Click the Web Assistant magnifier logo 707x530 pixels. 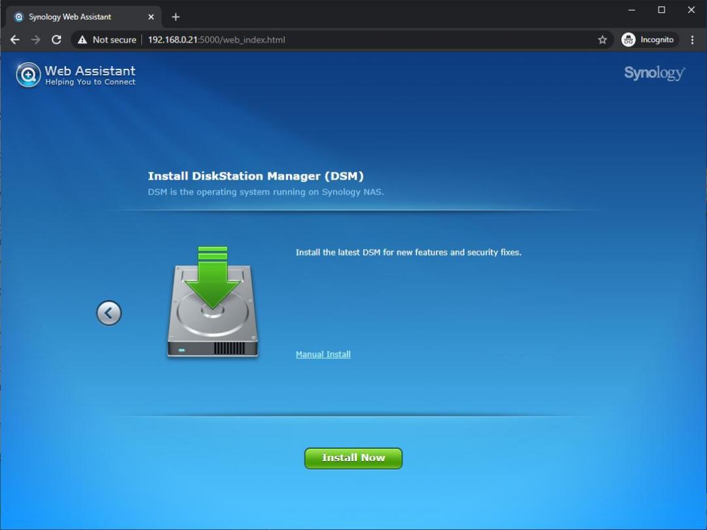click(x=28, y=75)
